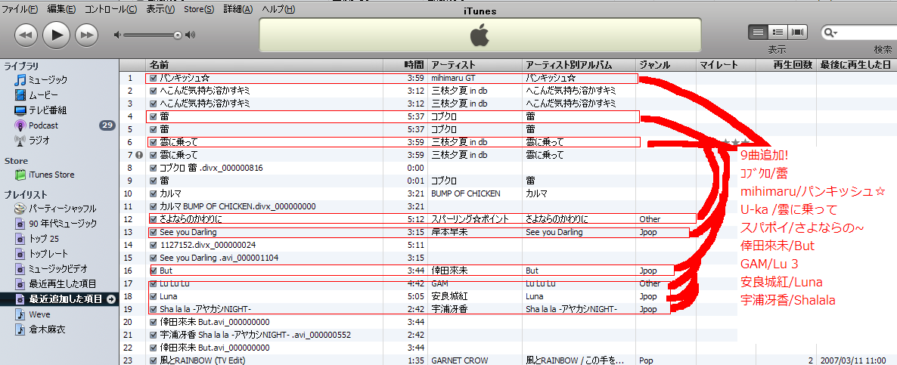Open the Store(S) menu
The image size is (897, 365).
[x=199, y=9]
